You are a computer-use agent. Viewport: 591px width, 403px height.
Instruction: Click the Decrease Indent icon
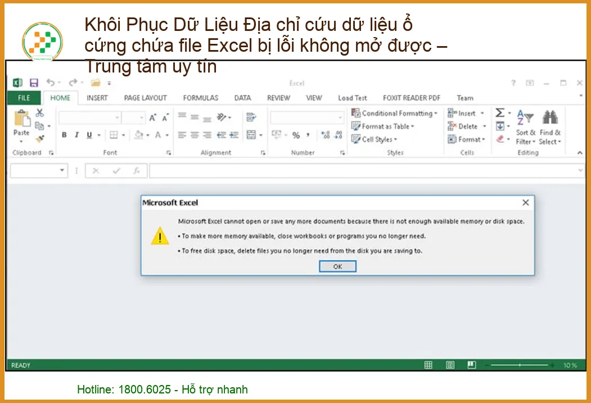[x=222, y=135]
